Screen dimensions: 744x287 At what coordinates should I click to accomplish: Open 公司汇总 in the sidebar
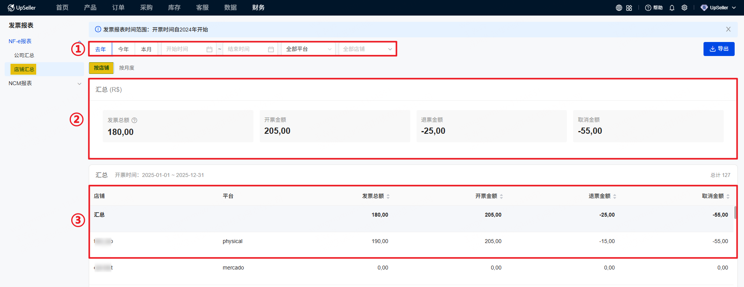24,56
